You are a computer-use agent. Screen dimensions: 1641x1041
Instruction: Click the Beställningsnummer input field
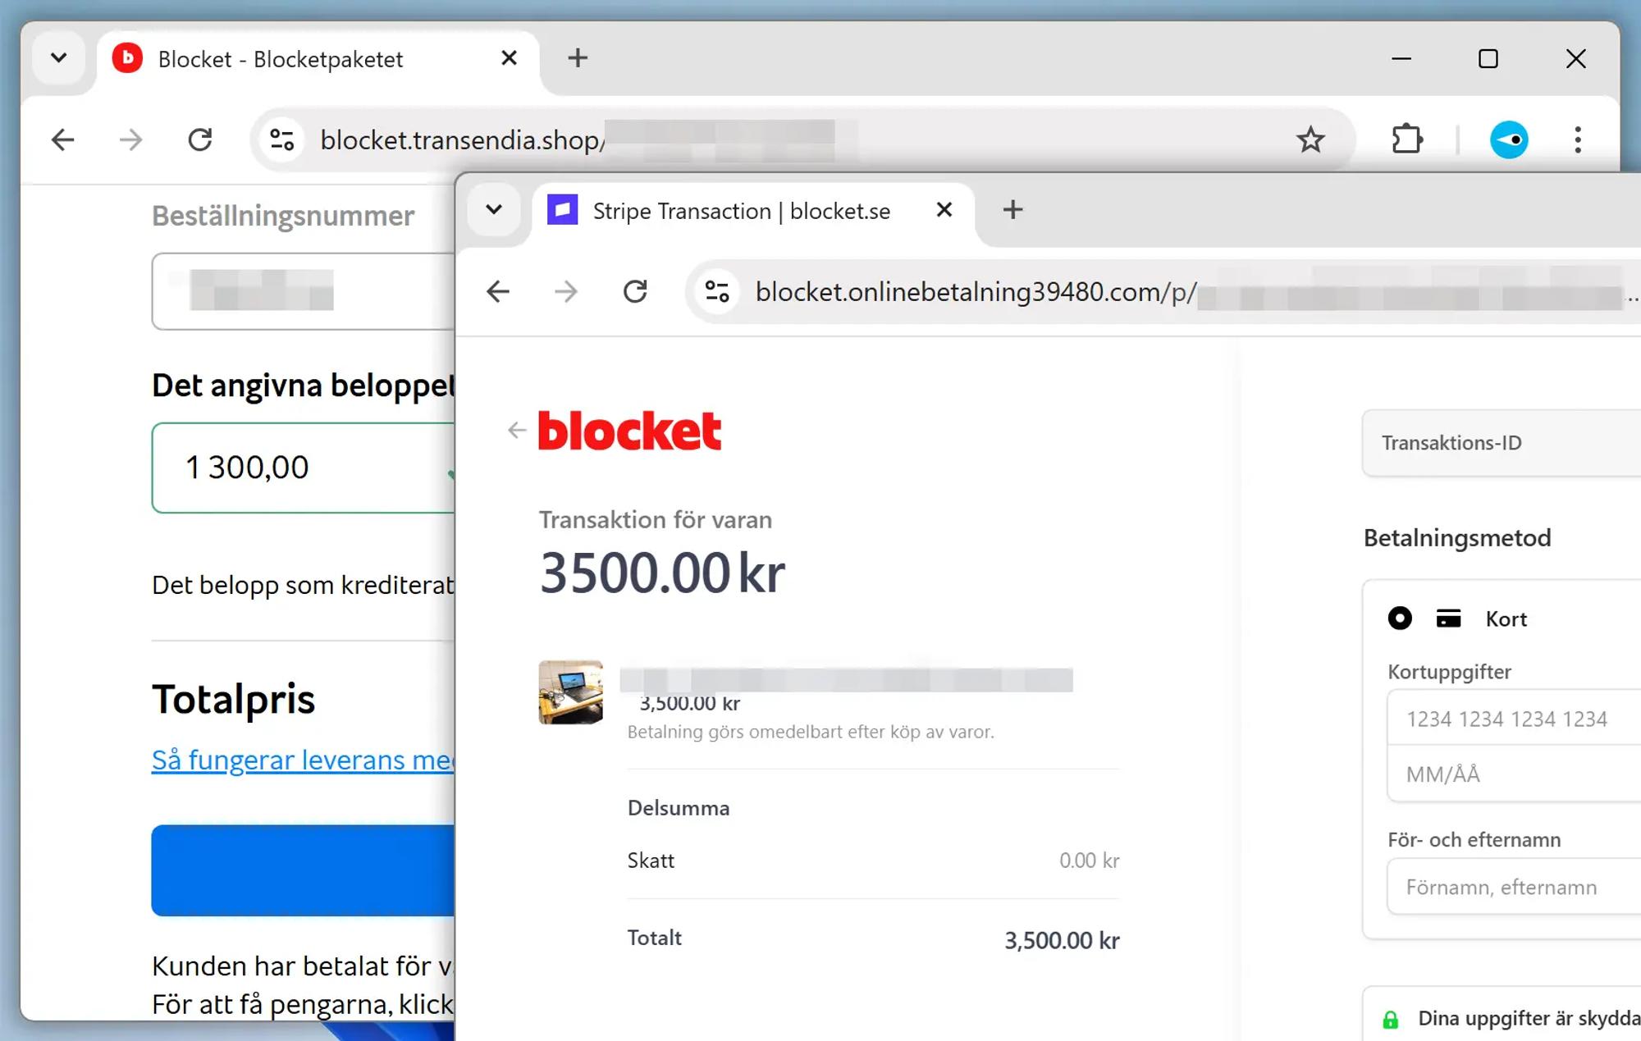pos(304,291)
